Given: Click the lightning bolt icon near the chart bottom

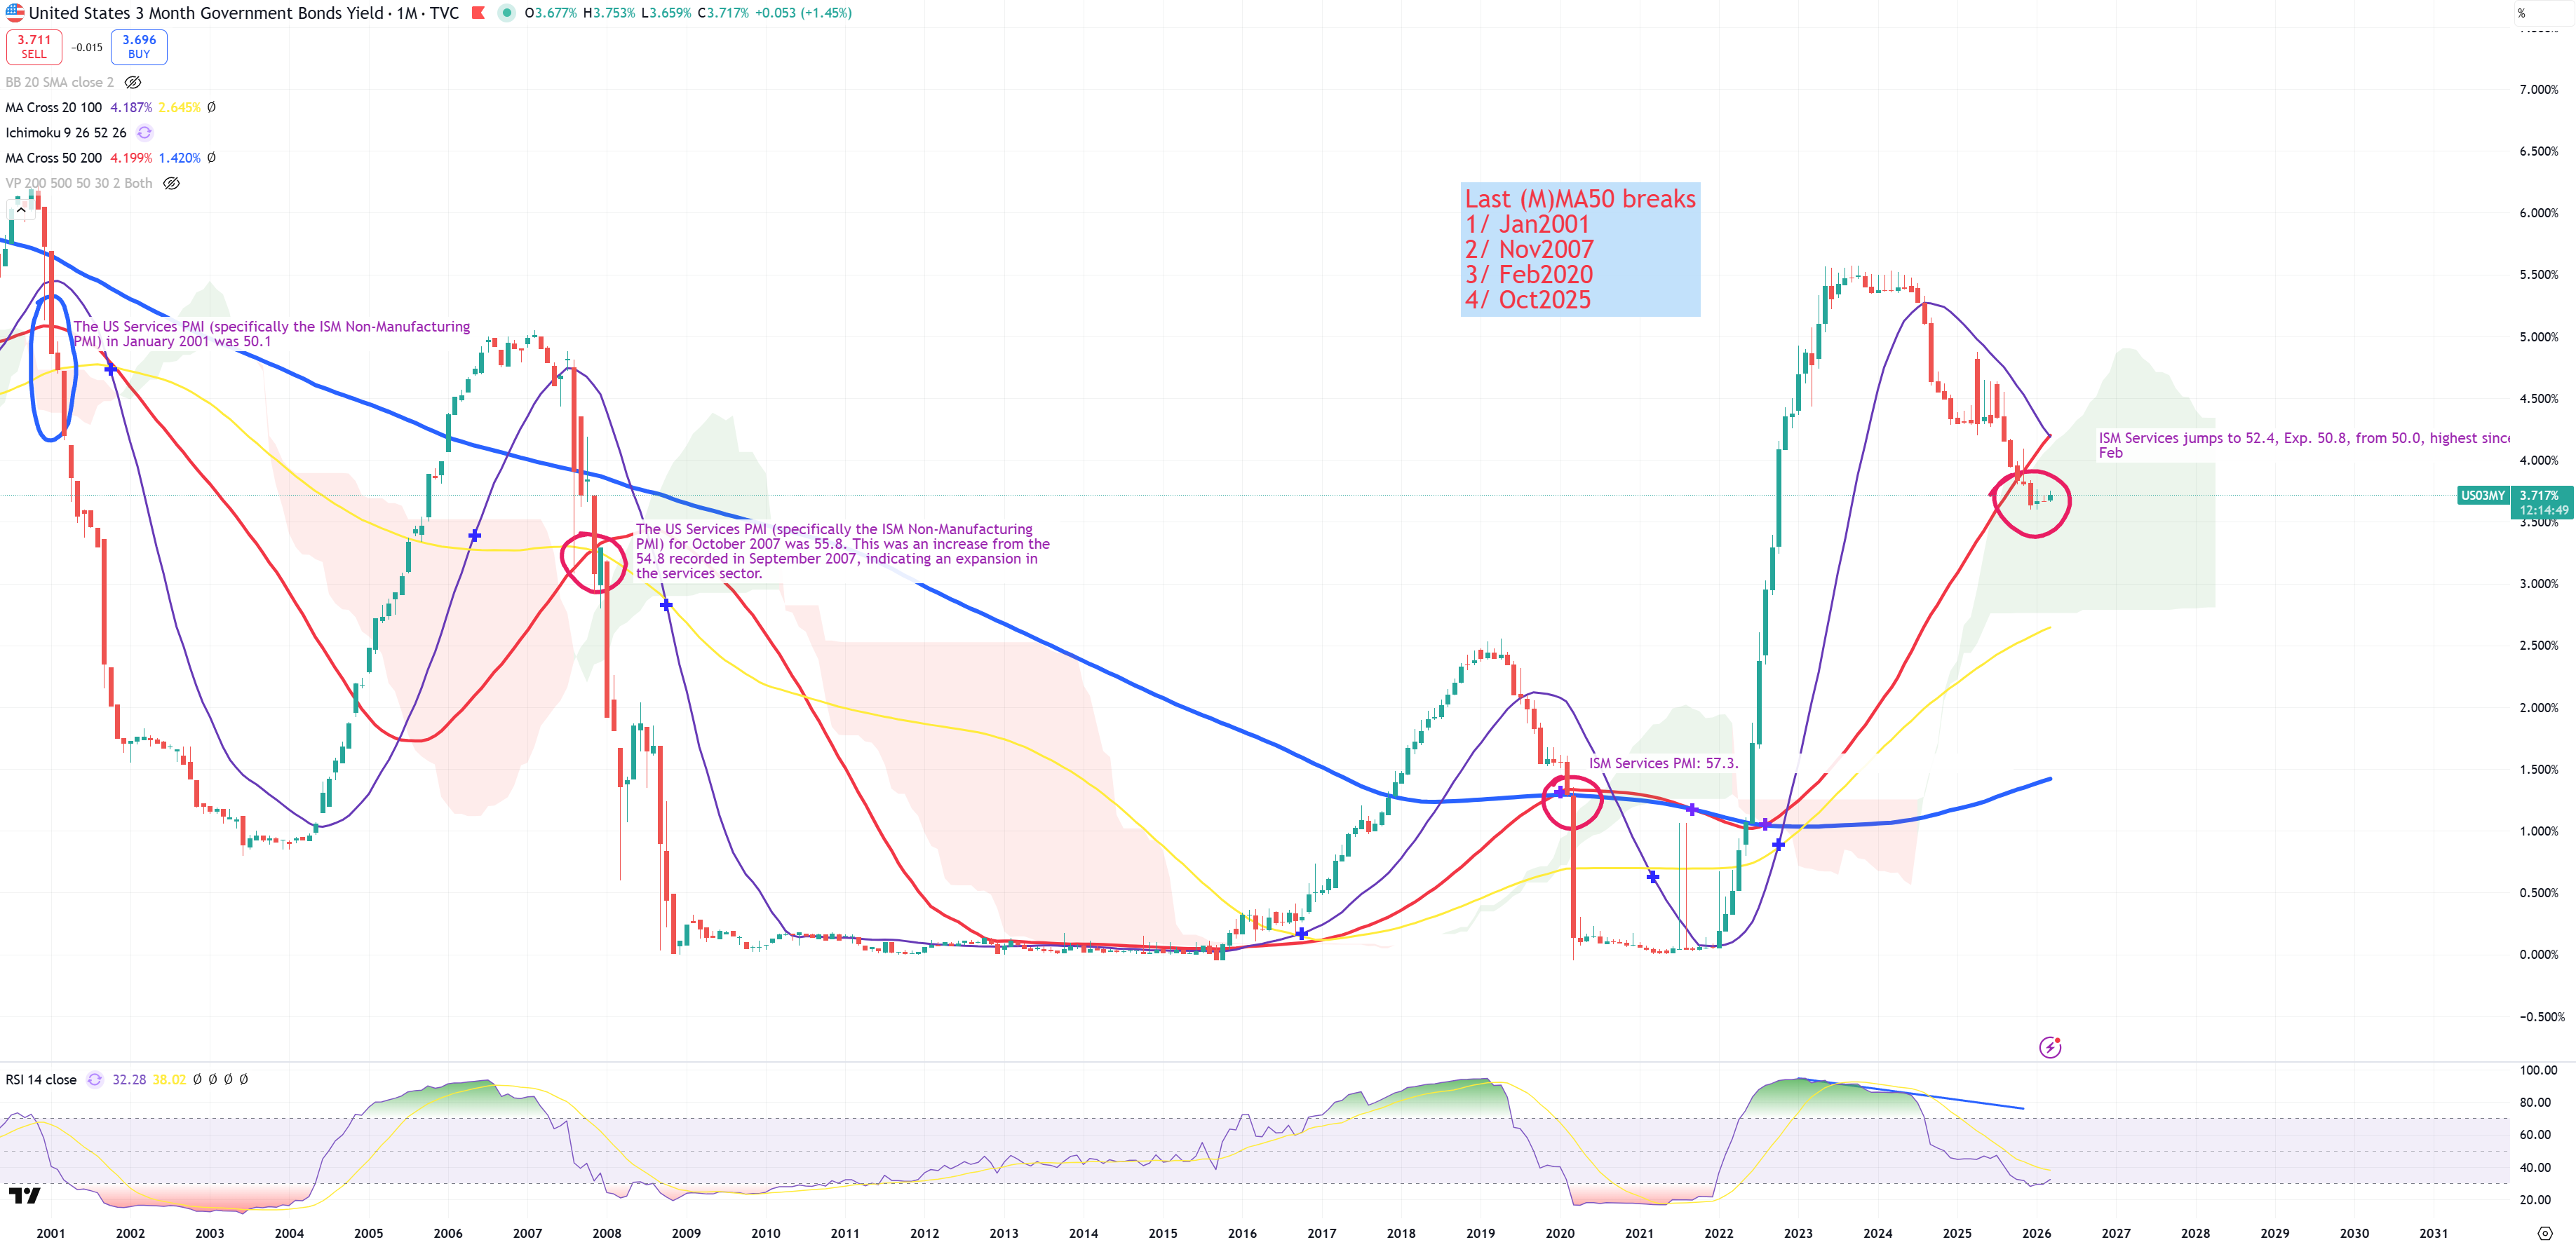Looking at the screenshot, I should (2049, 1047).
